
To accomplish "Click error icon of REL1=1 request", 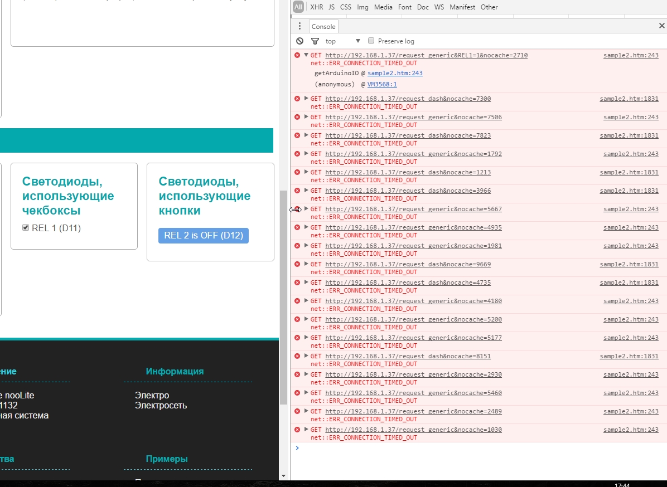I will click(x=297, y=55).
